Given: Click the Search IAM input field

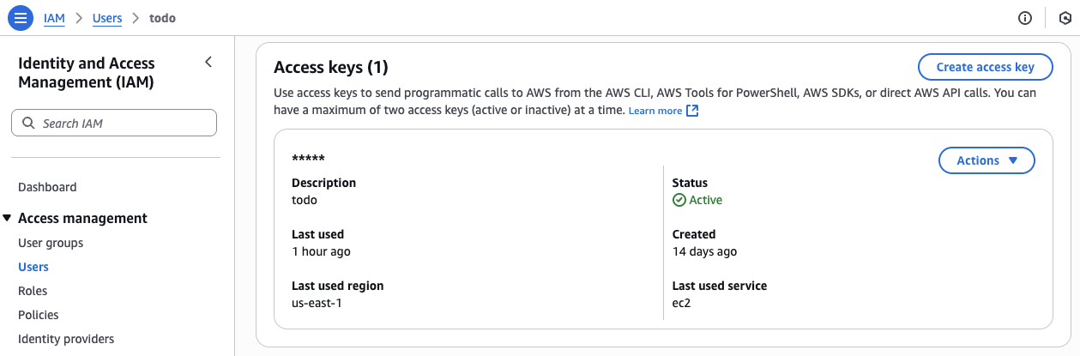Looking at the screenshot, I should coord(114,123).
